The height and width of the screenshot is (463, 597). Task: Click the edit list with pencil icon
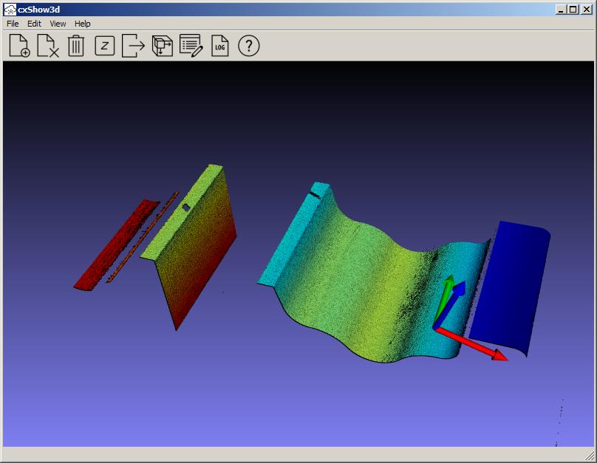(191, 46)
